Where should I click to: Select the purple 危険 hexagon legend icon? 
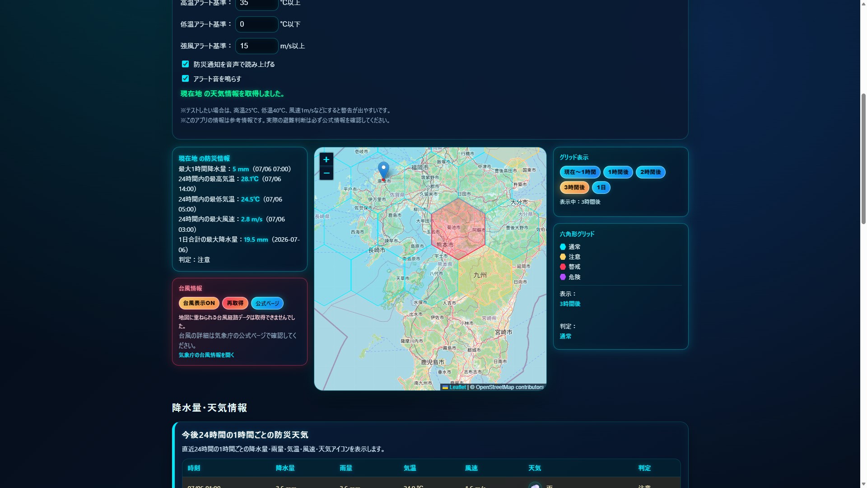pos(563,277)
